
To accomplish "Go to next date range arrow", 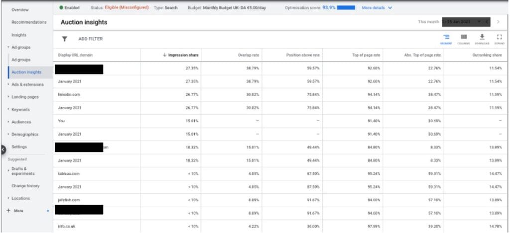I will (x=498, y=22).
